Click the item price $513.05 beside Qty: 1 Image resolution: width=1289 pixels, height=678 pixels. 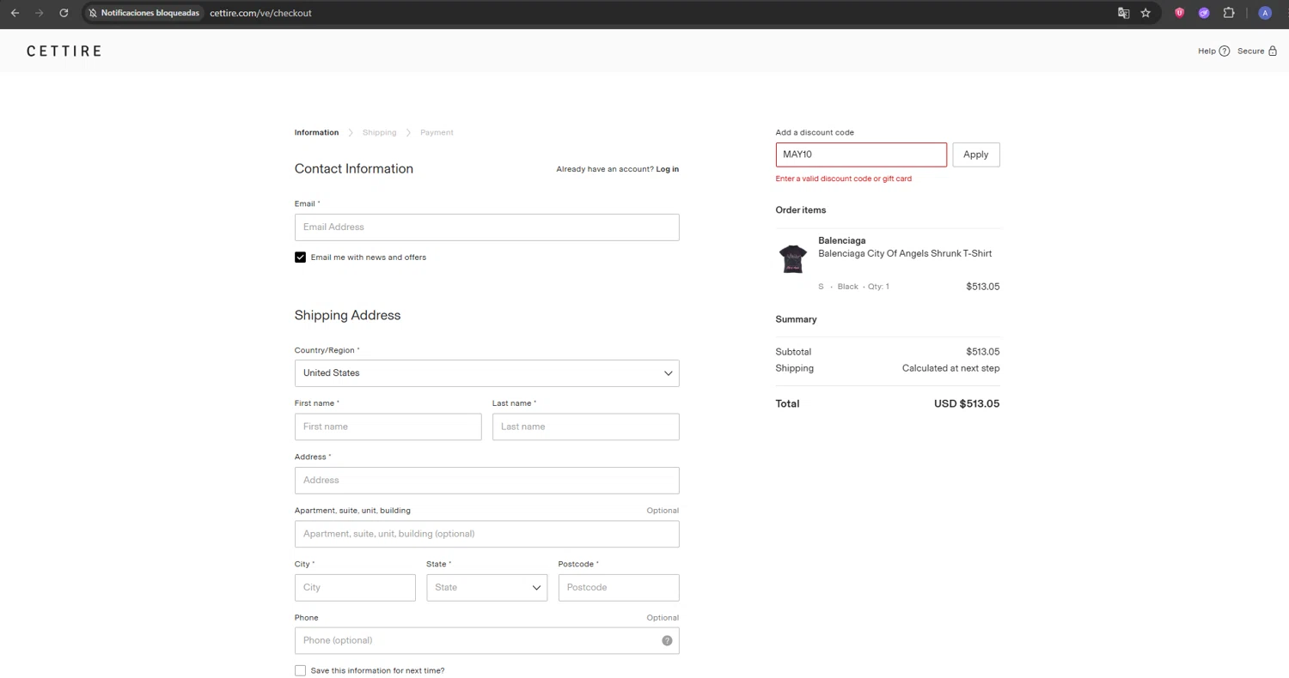point(983,287)
